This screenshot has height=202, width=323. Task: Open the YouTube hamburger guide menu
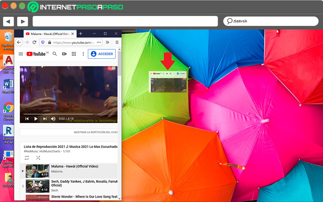click(x=21, y=54)
